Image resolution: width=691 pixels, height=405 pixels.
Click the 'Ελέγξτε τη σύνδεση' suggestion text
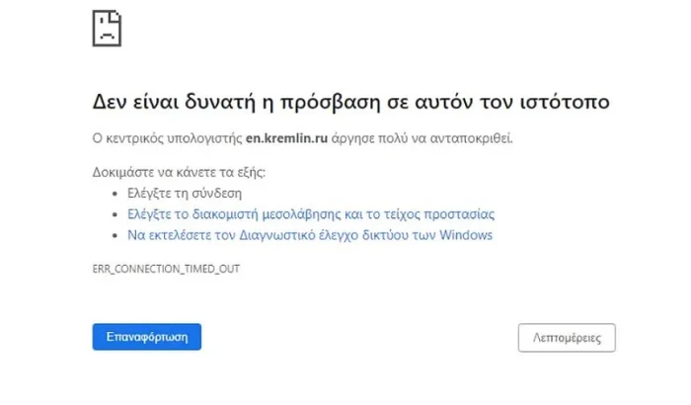coord(185,194)
